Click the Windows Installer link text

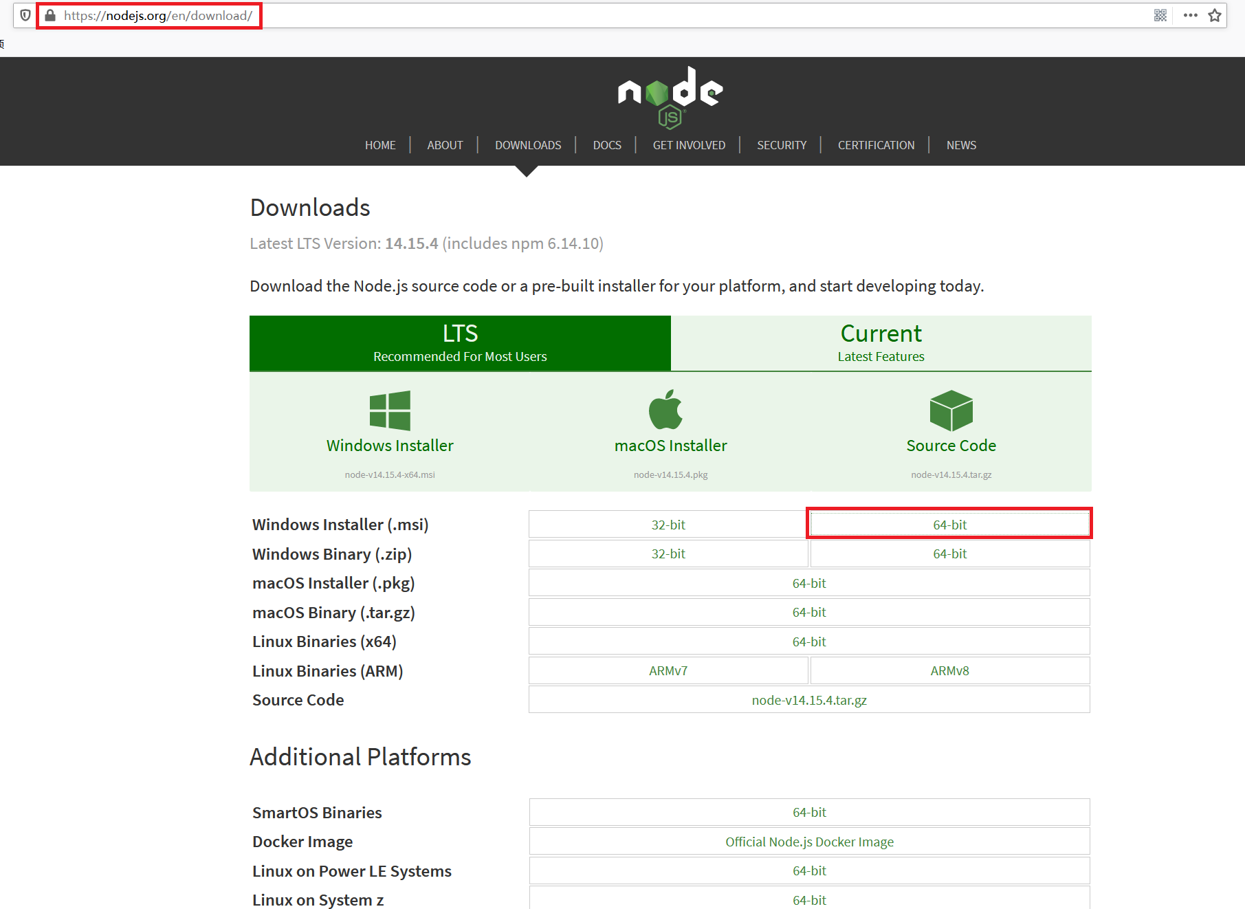click(390, 446)
